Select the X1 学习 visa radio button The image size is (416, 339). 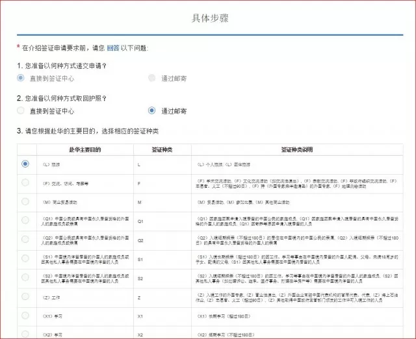point(25,316)
